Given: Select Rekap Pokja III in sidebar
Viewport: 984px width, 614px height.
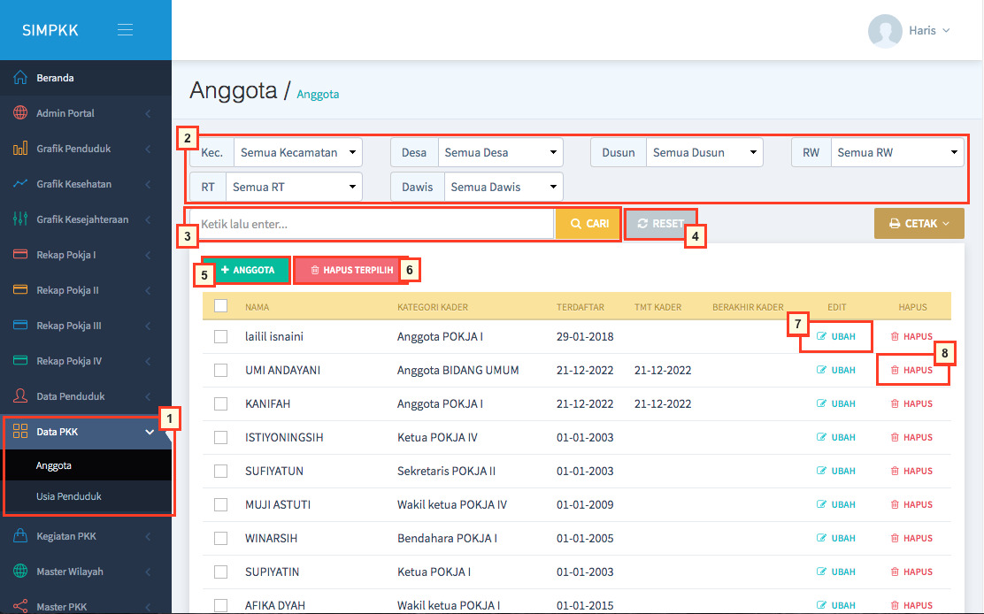Looking at the screenshot, I should pyautogui.click(x=69, y=326).
